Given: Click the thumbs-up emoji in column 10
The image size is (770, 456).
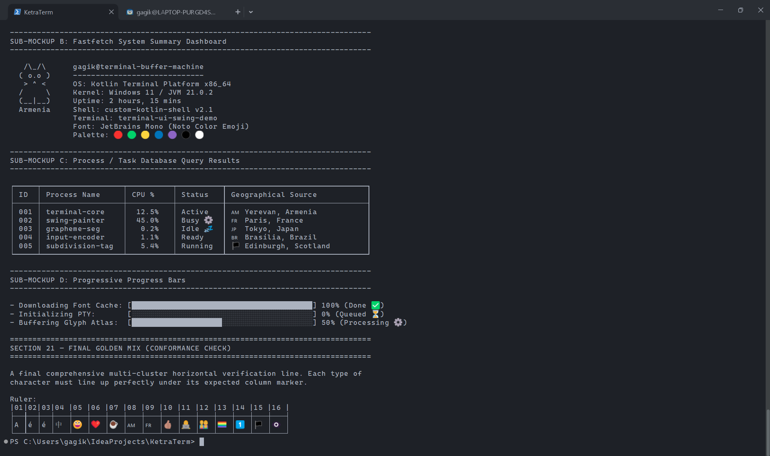Looking at the screenshot, I should coord(168,424).
